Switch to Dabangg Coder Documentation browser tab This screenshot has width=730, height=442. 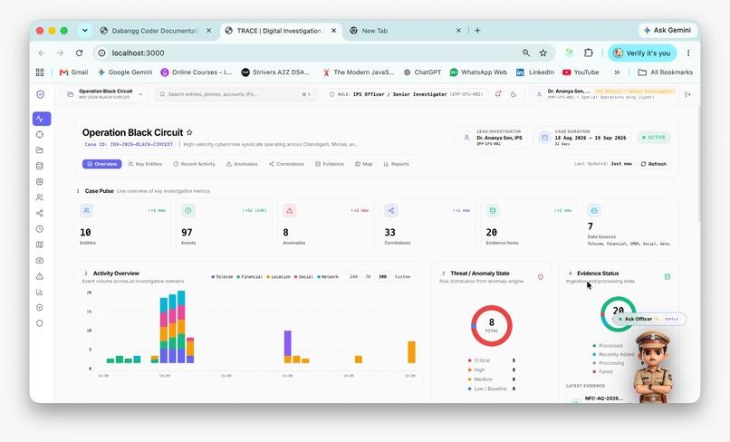point(156,31)
